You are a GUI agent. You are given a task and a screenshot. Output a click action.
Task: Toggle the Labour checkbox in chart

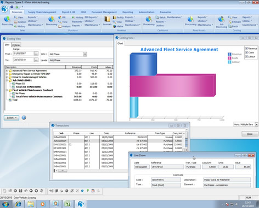(x=246, y=57)
